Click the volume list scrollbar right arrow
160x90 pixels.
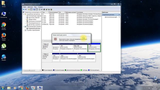[x=100, y=40]
